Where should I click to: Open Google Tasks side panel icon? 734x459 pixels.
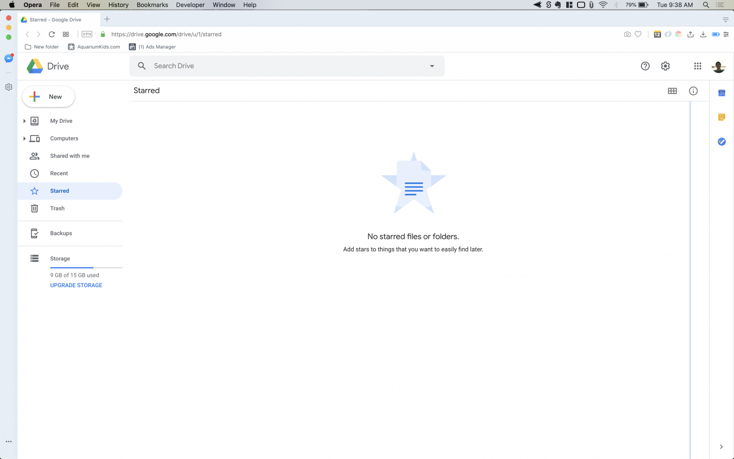721,141
